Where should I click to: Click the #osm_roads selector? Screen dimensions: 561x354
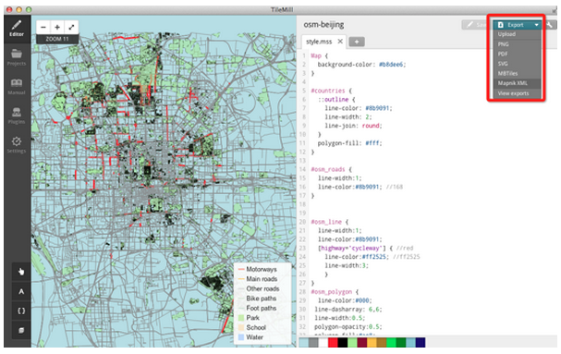pyautogui.click(x=328, y=169)
